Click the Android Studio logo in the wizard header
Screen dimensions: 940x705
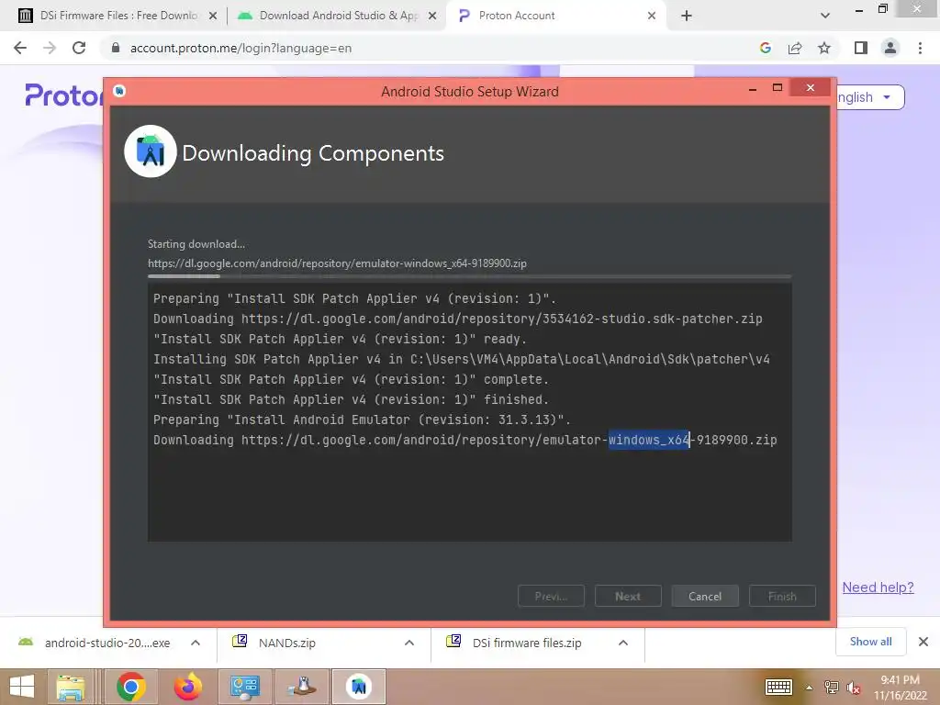pos(151,151)
